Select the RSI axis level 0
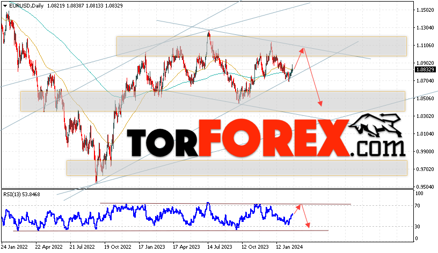Screen dimensions: 438x253 (x=417, y=238)
